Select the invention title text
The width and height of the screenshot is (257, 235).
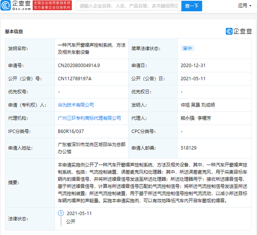point(92,49)
